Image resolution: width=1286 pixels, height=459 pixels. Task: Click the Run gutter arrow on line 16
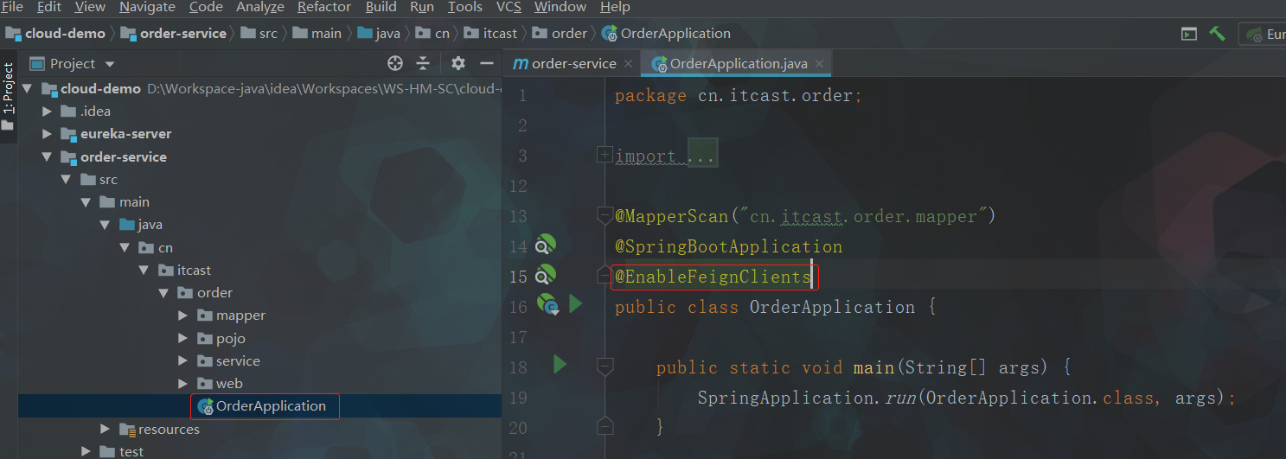pyautogui.click(x=576, y=304)
